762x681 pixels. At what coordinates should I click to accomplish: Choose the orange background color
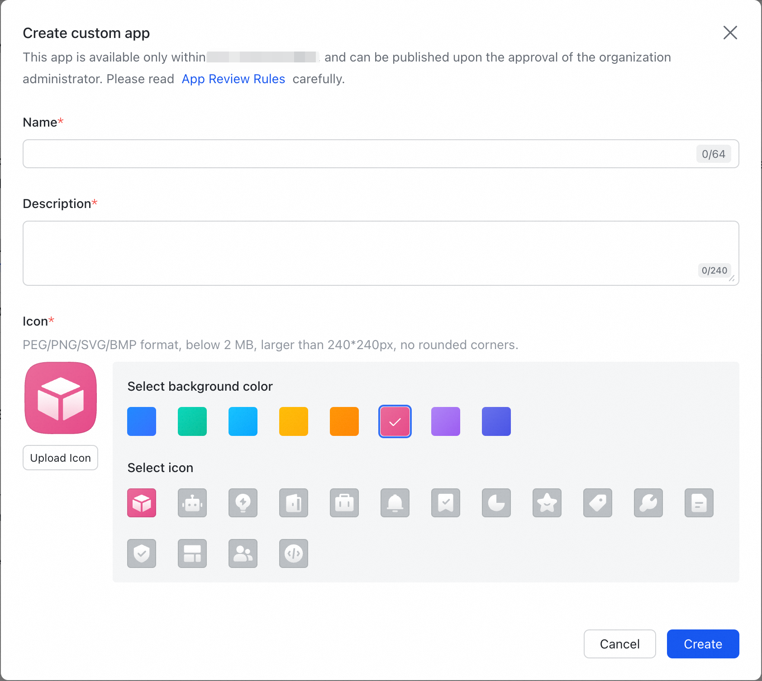pos(344,421)
